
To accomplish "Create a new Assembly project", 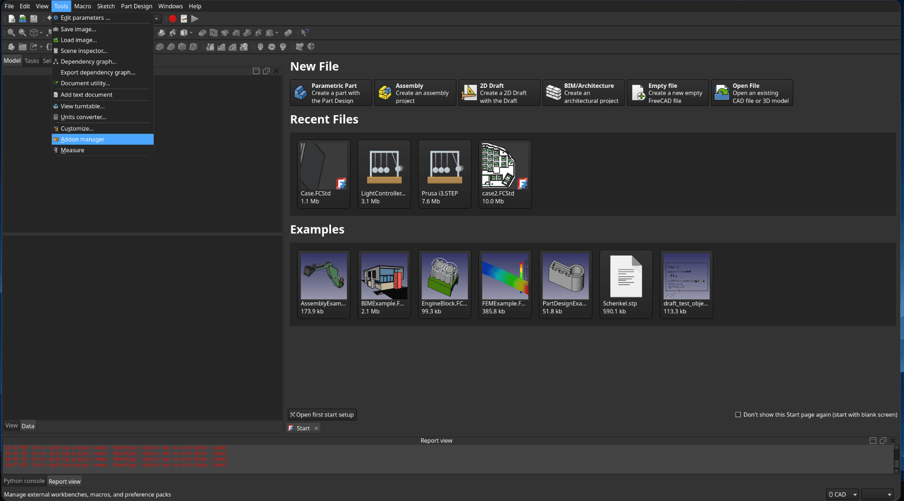I will (x=415, y=93).
